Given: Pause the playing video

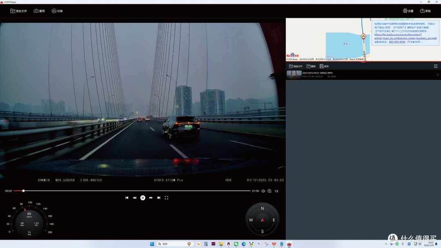Looking at the screenshot, I should tap(143, 198).
